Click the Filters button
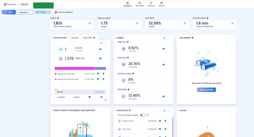 (x=9, y=12)
